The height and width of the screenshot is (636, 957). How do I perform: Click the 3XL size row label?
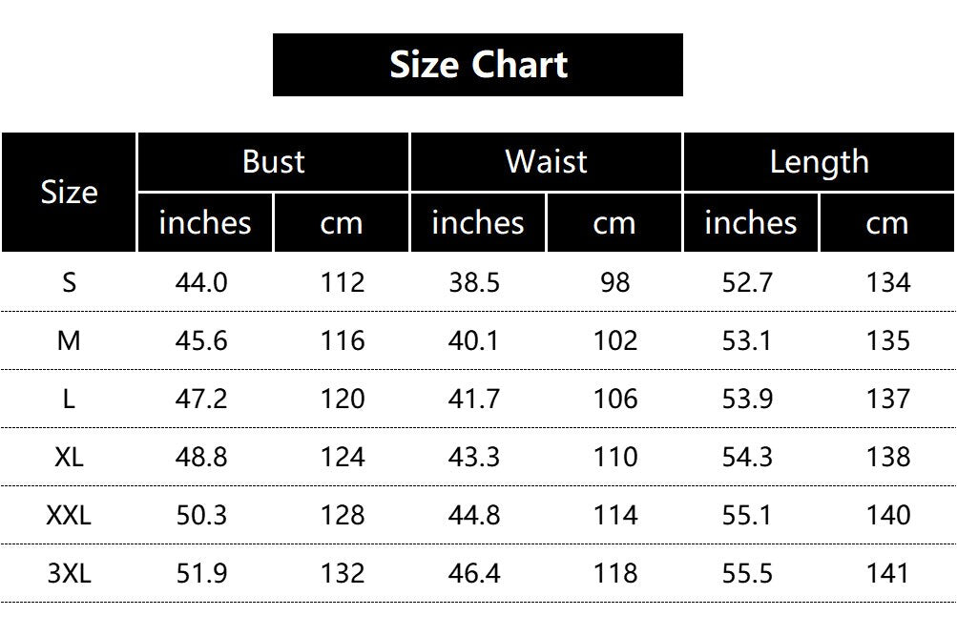tap(69, 573)
